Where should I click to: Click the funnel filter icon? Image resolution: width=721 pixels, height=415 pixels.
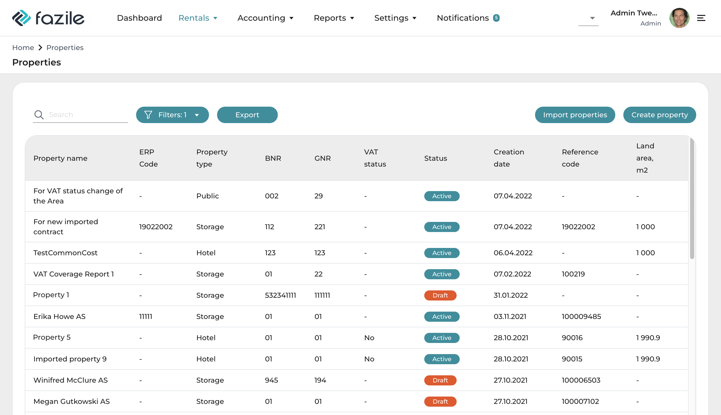(148, 115)
